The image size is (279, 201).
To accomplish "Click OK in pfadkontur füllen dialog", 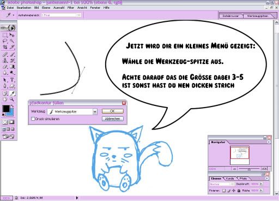I will click(113, 111).
